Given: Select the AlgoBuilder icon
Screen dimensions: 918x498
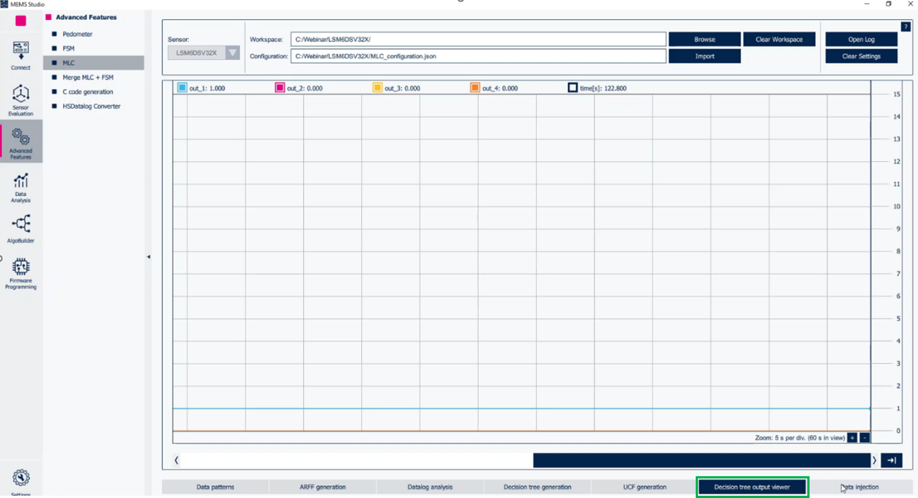Looking at the screenshot, I should tap(21, 228).
